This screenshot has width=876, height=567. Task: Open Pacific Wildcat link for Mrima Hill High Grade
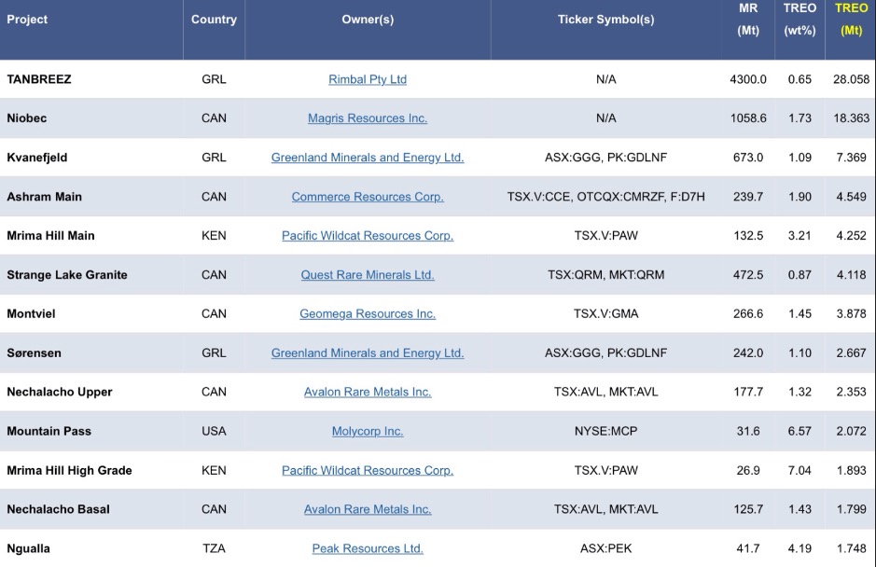tap(368, 471)
